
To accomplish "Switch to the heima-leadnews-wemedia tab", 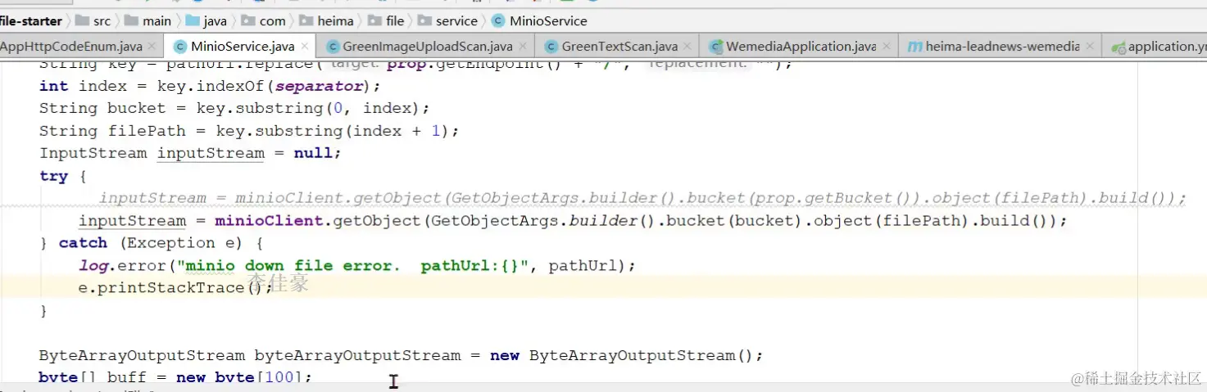I will [1002, 47].
